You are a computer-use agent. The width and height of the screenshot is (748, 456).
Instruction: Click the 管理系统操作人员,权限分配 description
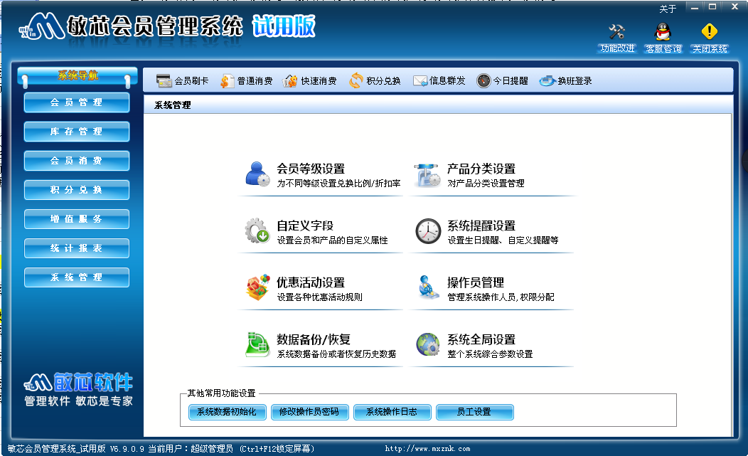(501, 297)
